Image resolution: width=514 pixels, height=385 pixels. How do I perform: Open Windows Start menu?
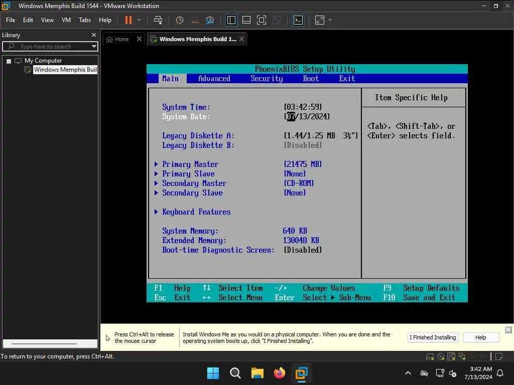(213, 373)
